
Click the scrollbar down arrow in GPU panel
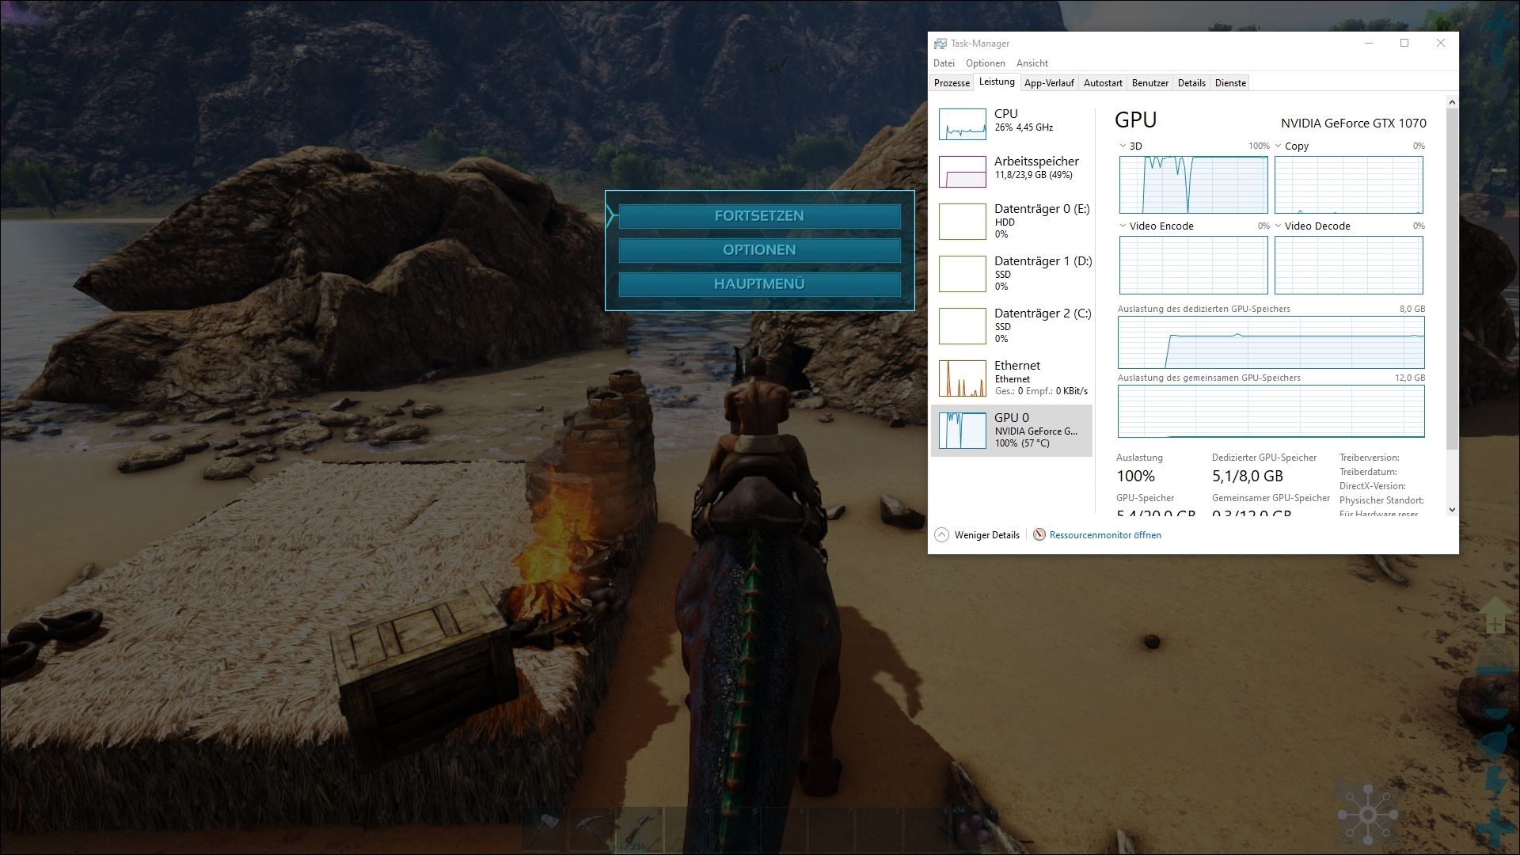click(1451, 510)
